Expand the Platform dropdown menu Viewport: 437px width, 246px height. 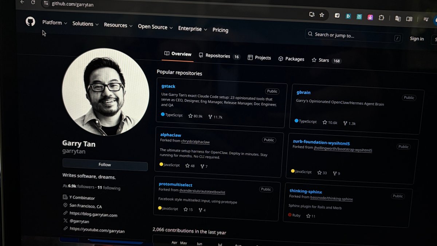55,23
